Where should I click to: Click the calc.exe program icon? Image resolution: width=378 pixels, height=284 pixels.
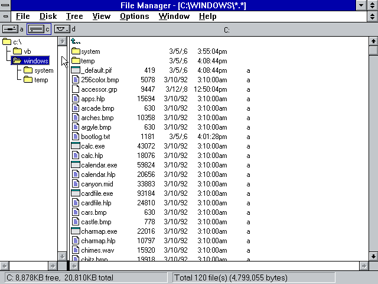coord(75,146)
